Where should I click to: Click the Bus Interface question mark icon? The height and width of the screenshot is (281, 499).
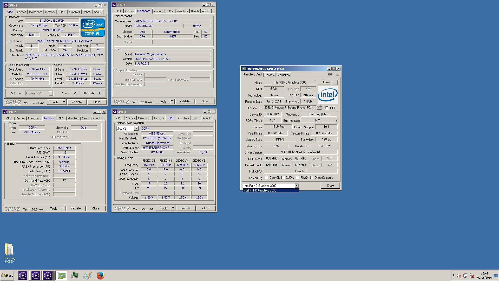[336, 120]
